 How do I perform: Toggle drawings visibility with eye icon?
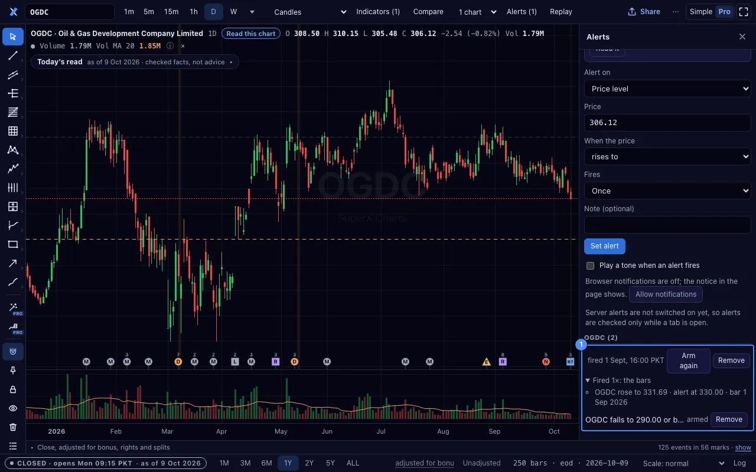[13, 408]
